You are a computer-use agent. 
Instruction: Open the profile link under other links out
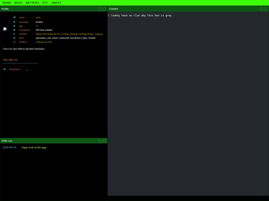(14, 69)
